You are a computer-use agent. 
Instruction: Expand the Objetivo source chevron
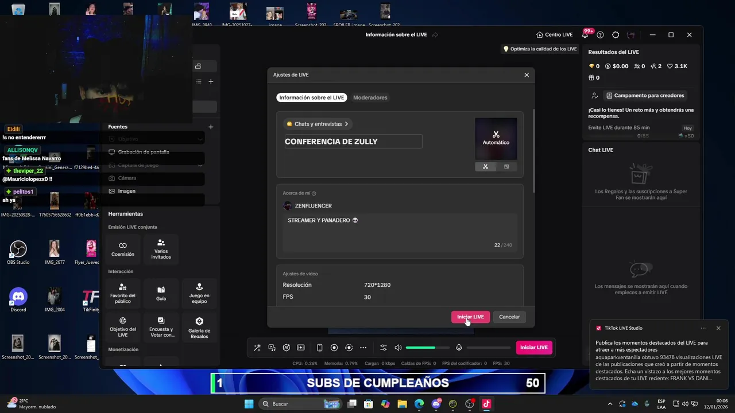pos(200,139)
